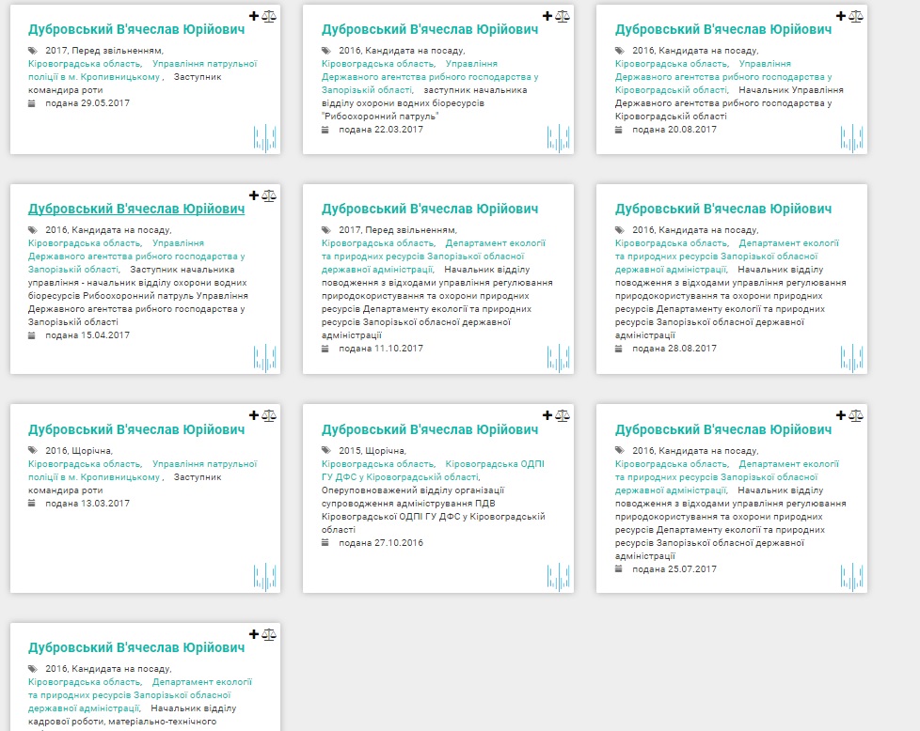Click plus icon on card submitted 27.10.2016
The height and width of the screenshot is (731, 920).
(x=547, y=414)
